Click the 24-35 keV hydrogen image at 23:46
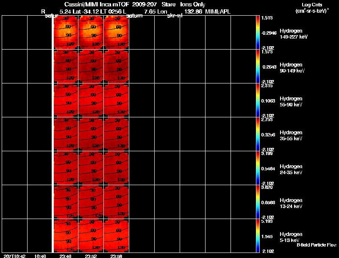Screen dimensions: 339x258 (x=66, y=168)
